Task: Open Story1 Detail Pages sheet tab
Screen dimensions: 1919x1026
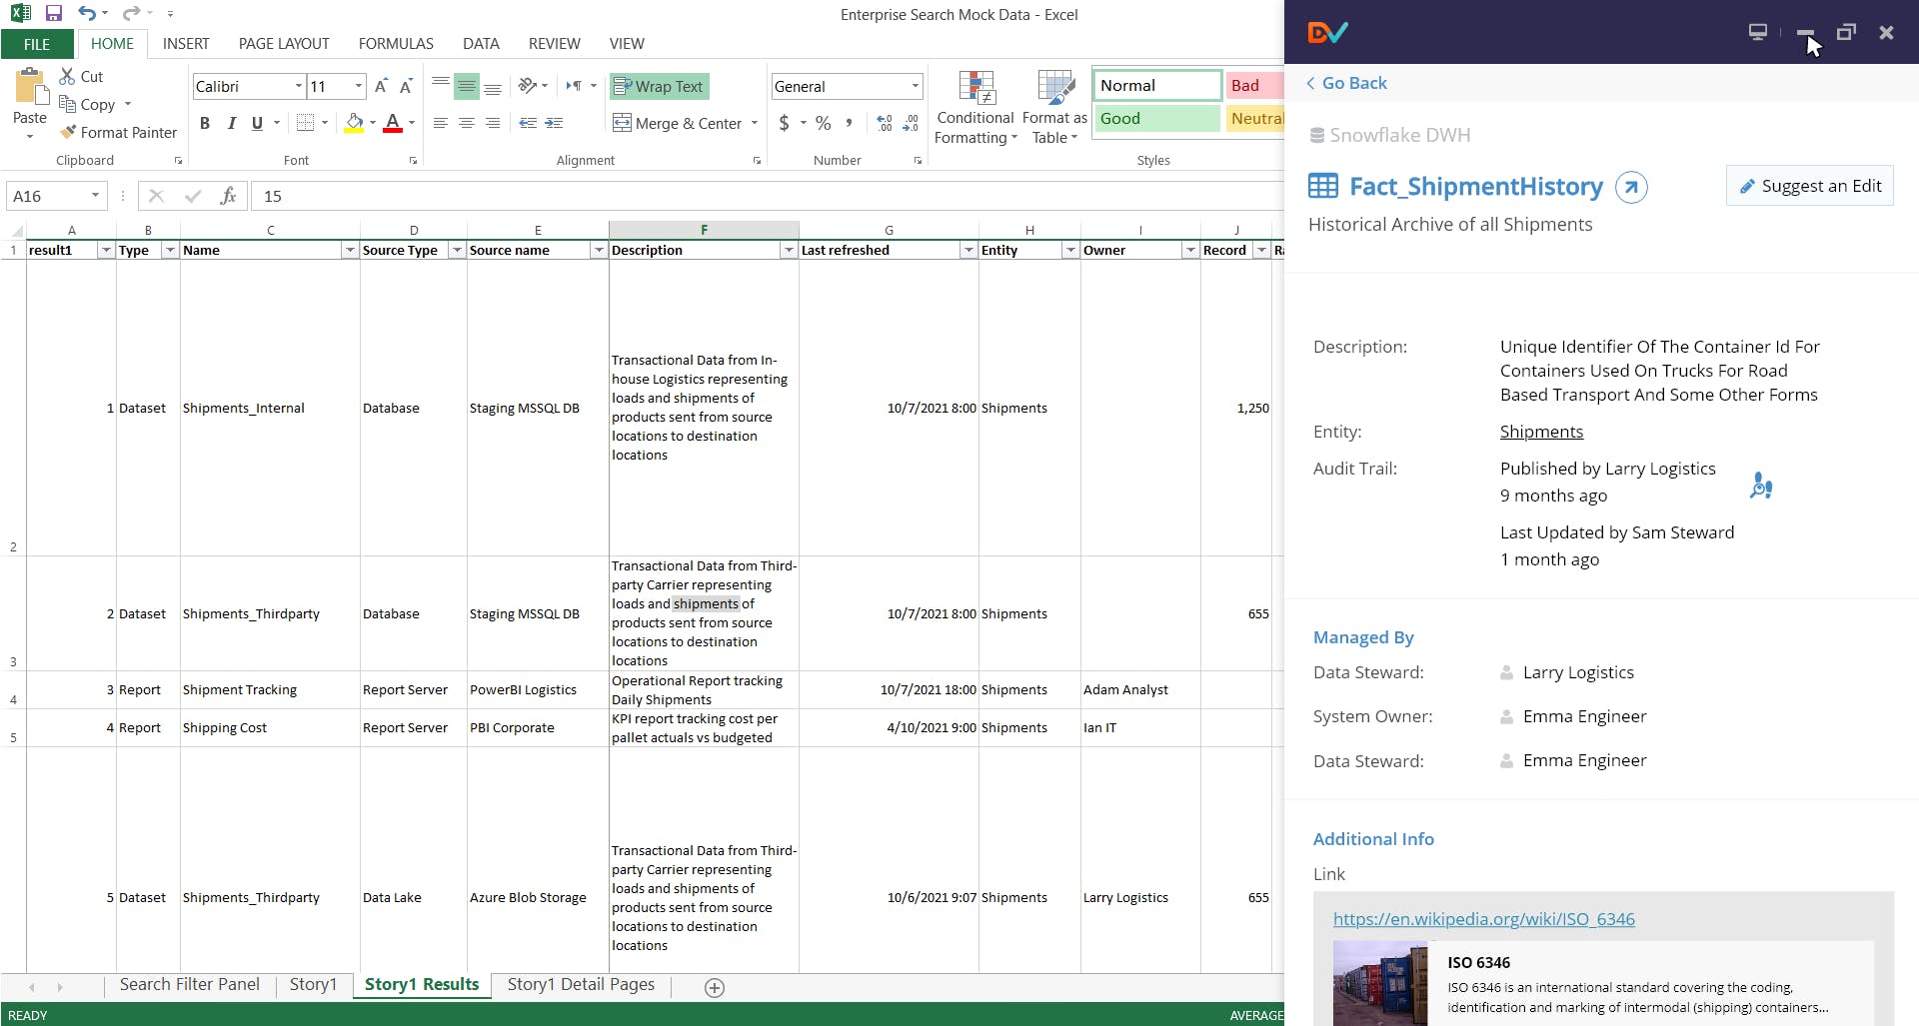Action: 581,985
